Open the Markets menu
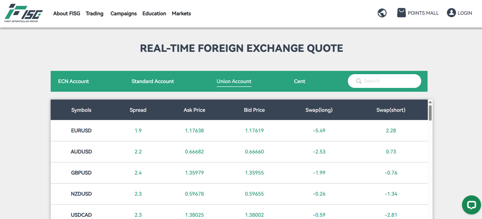Screen dimensions: 482x219 coord(181,13)
